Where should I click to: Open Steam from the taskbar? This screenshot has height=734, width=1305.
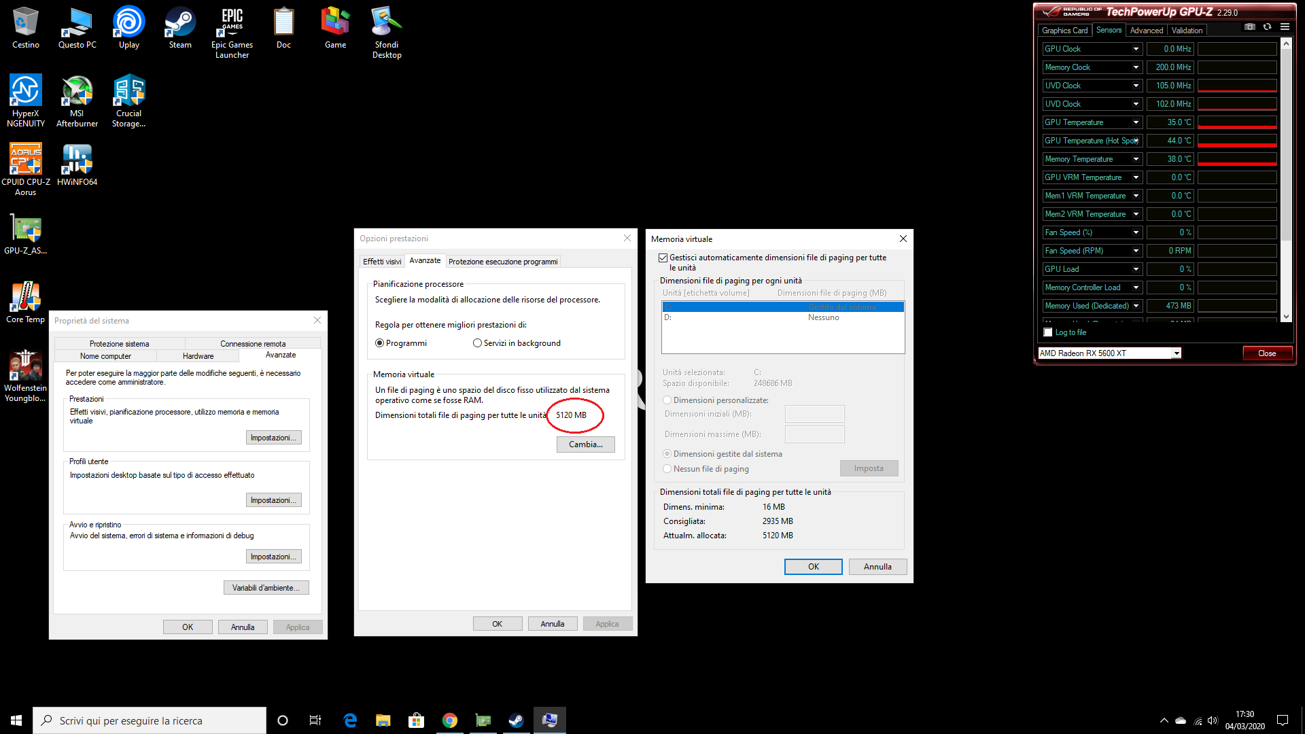(x=517, y=720)
